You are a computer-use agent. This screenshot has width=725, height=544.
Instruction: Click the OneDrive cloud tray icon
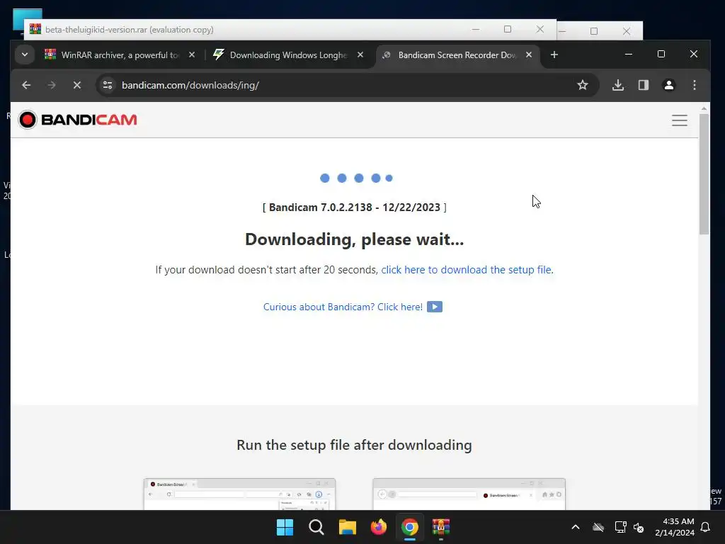[598, 527]
